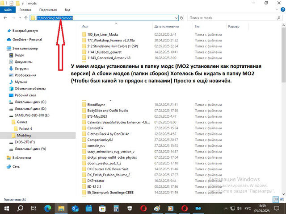Select Fallout 4 folder in tree
The height and width of the screenshot is (214, 286).
(23, 129)
